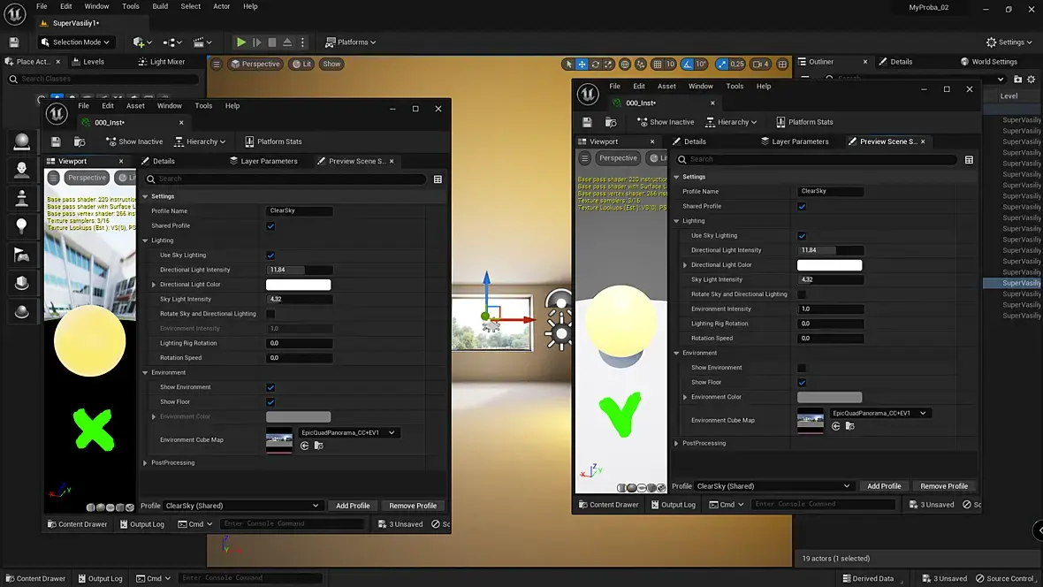Click Directional Light Intensity field in left window
Image resolution: width=1043 pixels, height=587 pixels.
coord(300,270)
